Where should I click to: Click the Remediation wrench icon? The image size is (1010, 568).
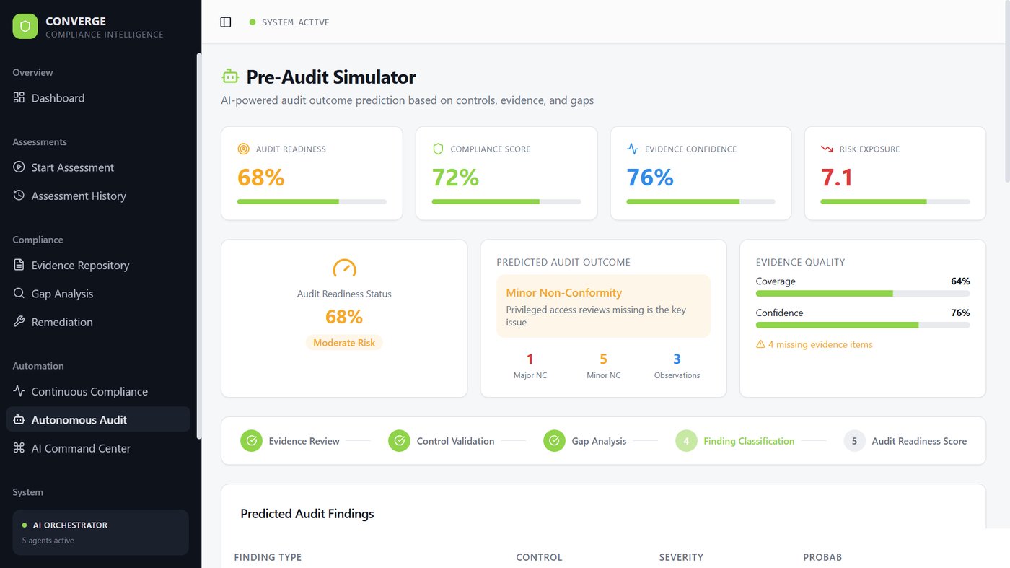coord(19,321)
